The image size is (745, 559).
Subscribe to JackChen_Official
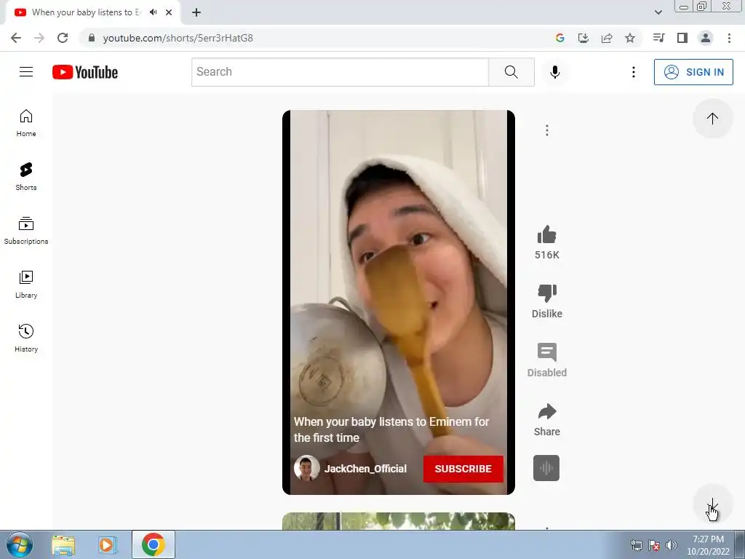coord(463,469)
